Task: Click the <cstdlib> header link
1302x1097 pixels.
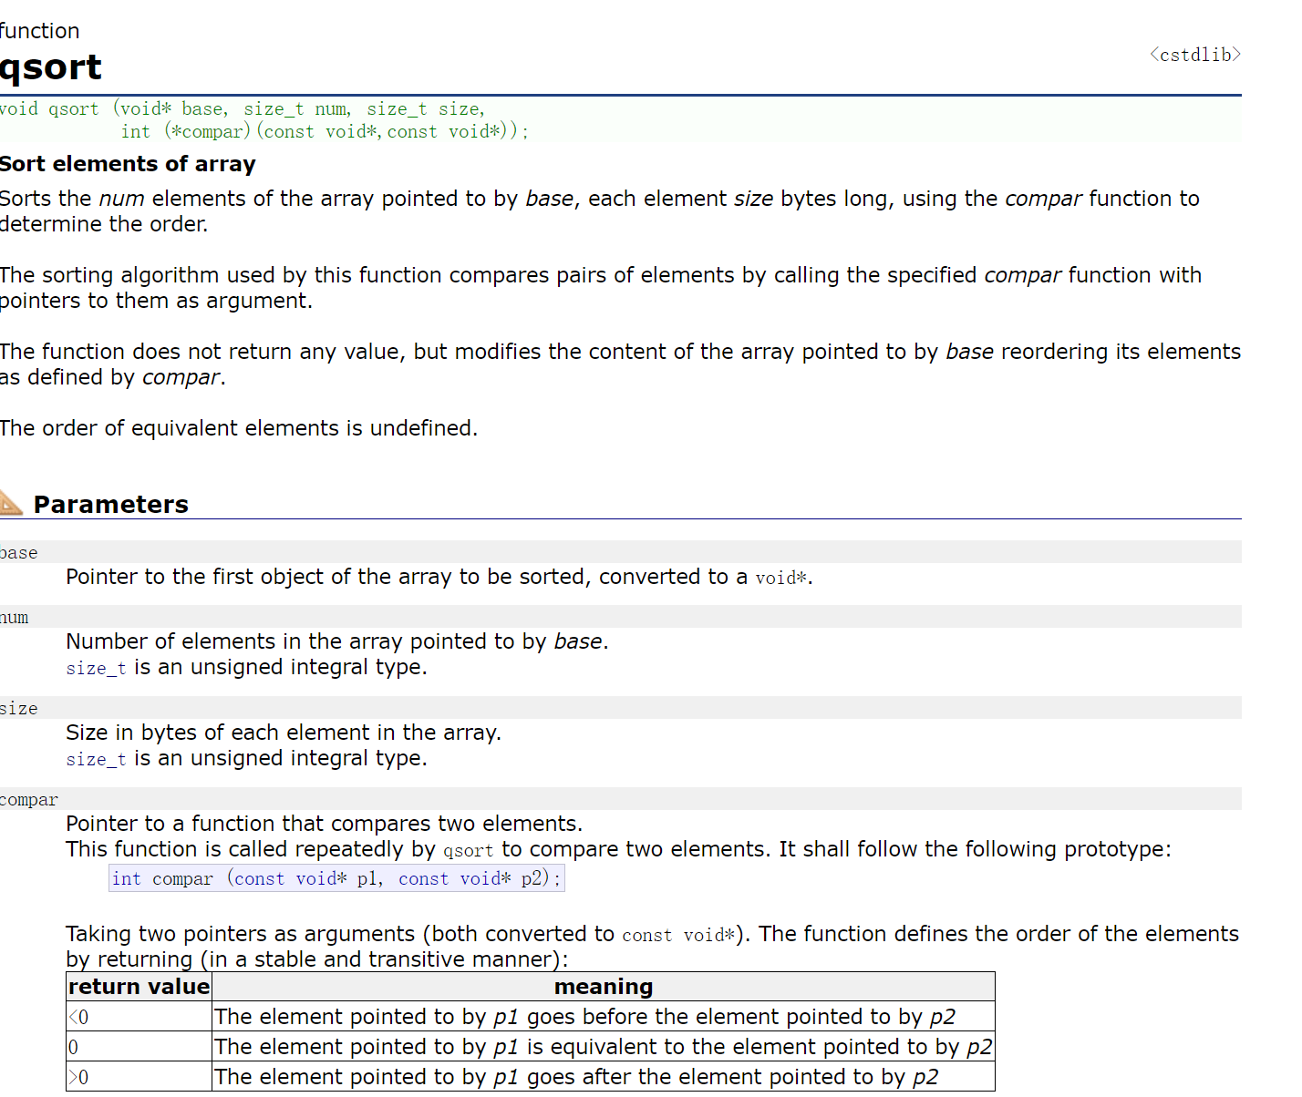Action: [x=1194, y=55]
